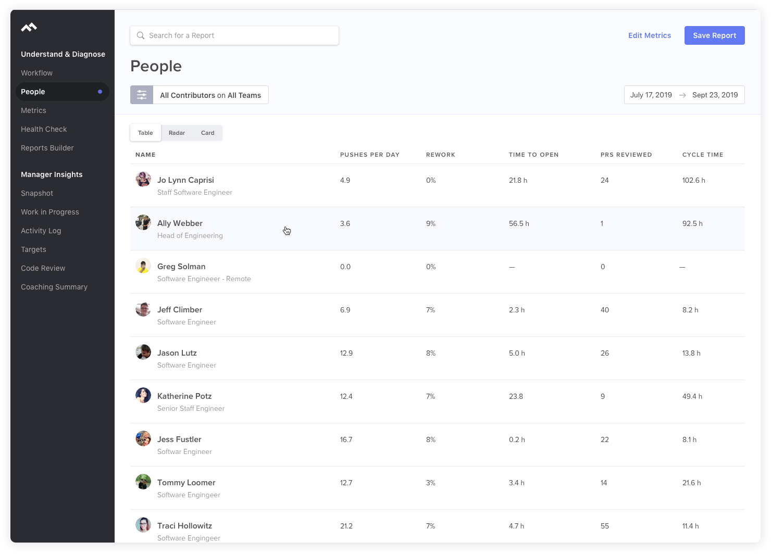Click Jason Lutz's avatar
Viewport: 771px width, 554px height.
pos(143,352)
